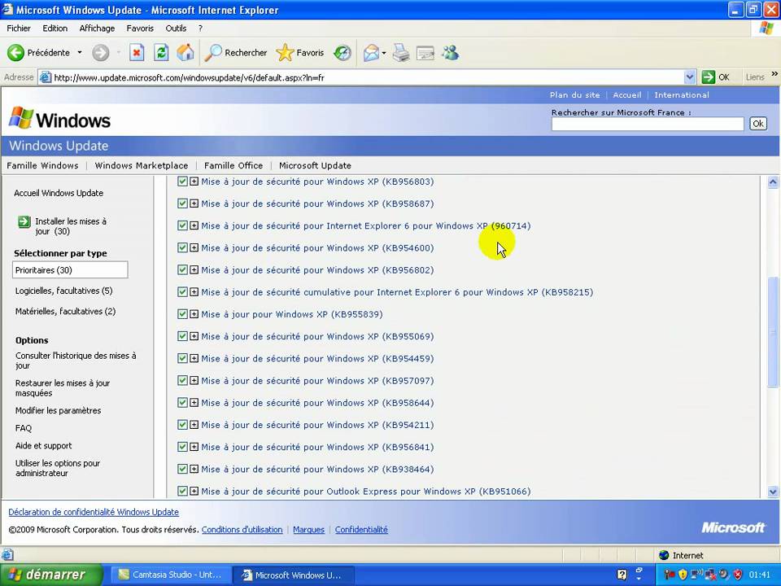Uncheck the KB955069 update checkbox

pos(182,336)
